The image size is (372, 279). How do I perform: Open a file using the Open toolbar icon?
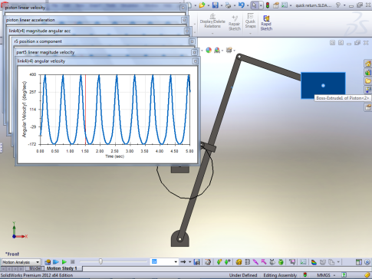click(x=202, y=5)
